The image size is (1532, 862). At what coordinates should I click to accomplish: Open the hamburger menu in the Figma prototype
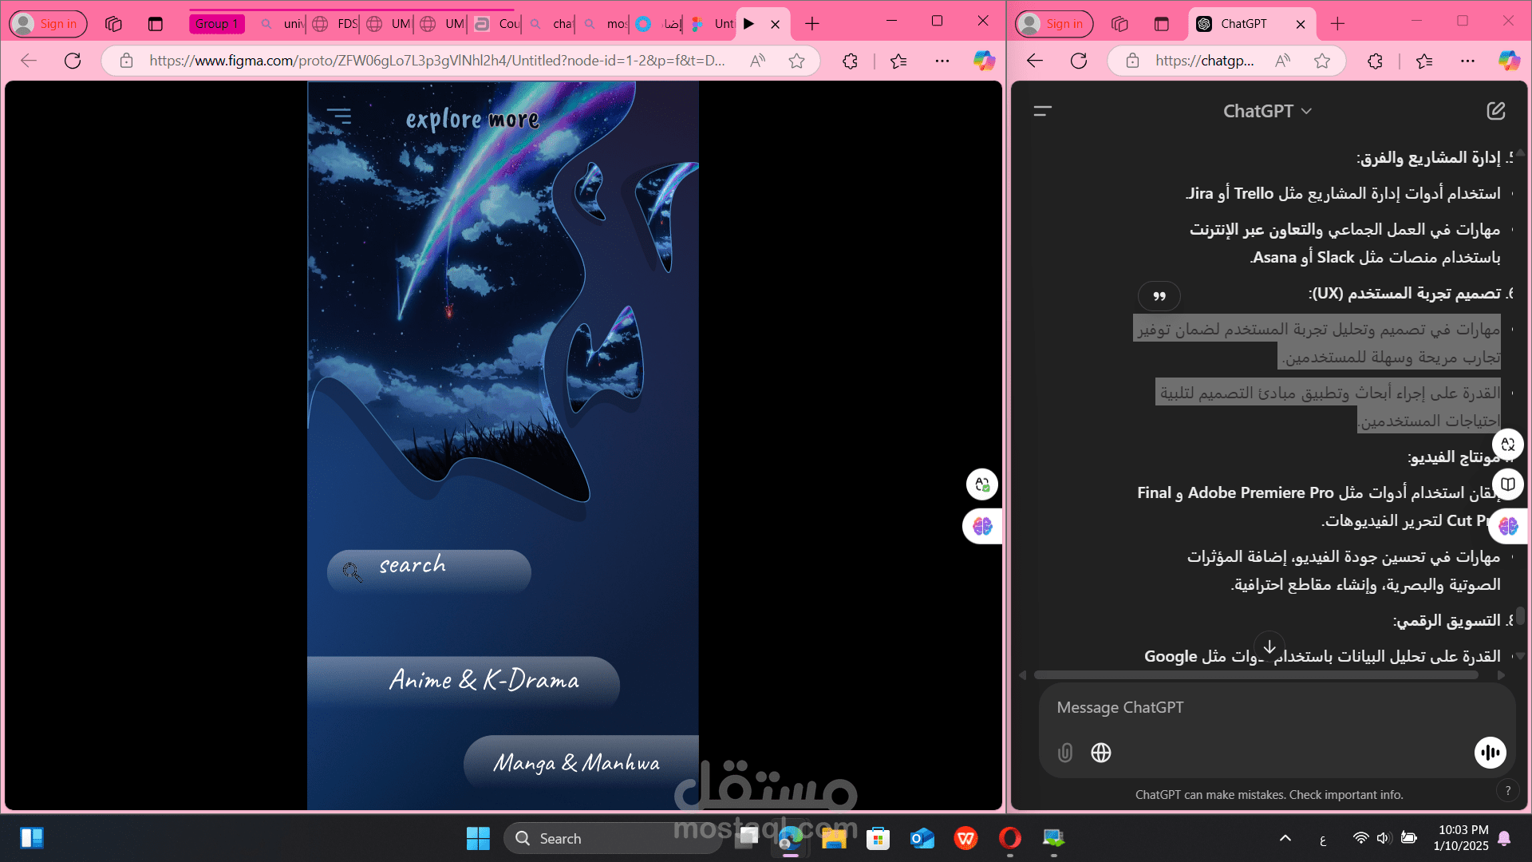(339, 117)
